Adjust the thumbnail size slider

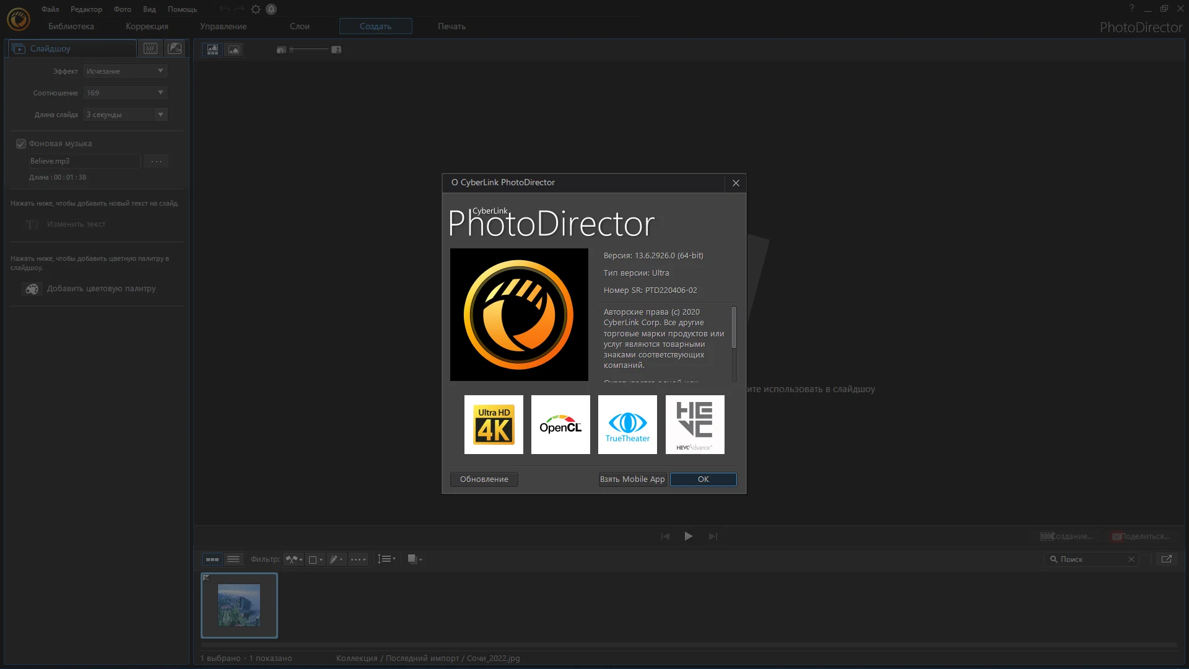(x=308, y=50)
